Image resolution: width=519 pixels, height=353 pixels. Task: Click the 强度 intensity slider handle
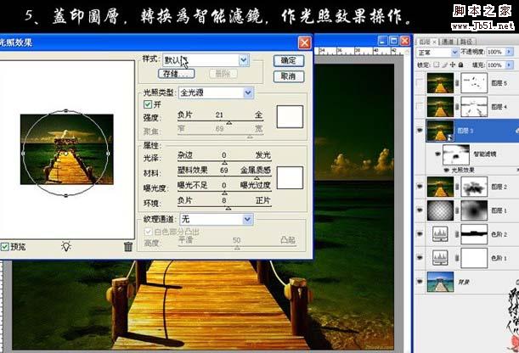click(x=228, y=123)
